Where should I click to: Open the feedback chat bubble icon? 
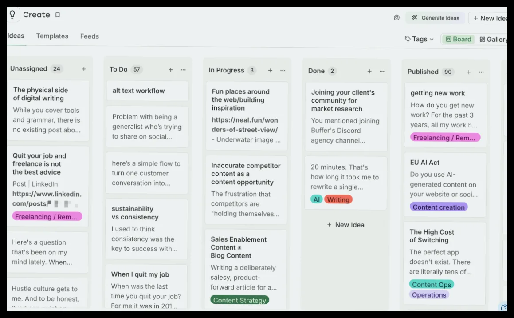pyautogui.click(x=396, y=18)
